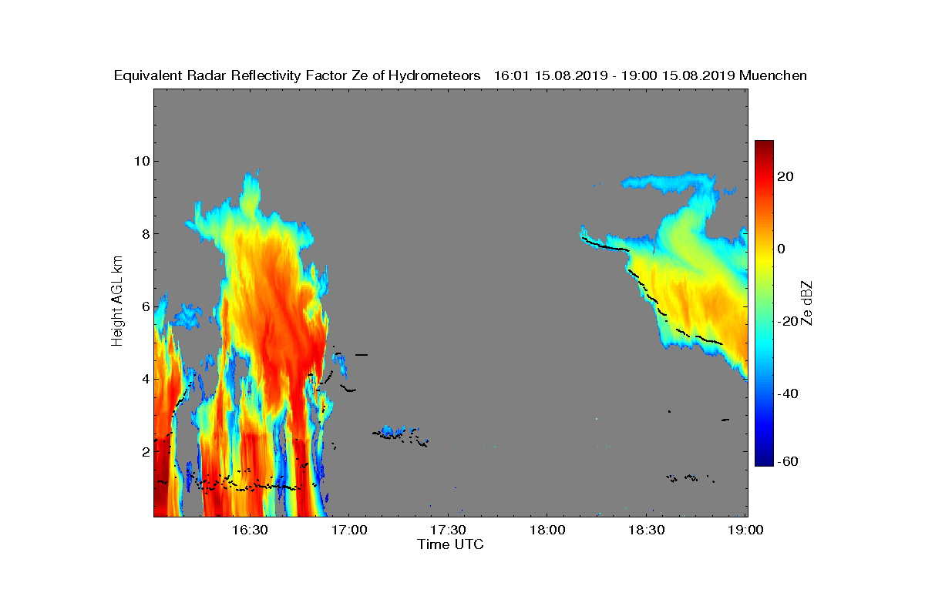
Task: Click the date range '16:01 15.08.2019 - 19:00 15.08.2019 Muenchen'
Action: 650,75
